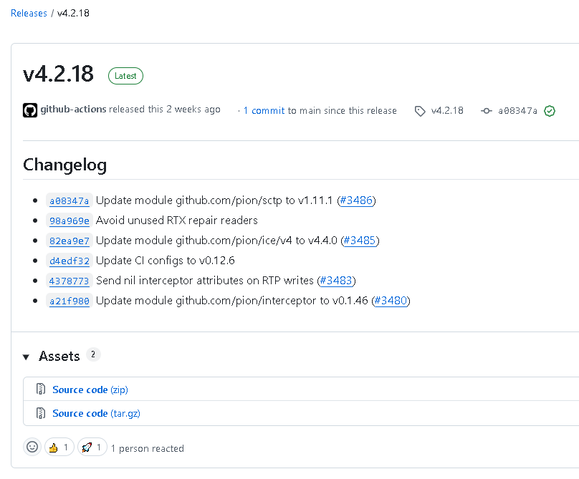Screen dimensions: 579x479
Task: Open pull request #3480
Action: click(x=391, y=301)
